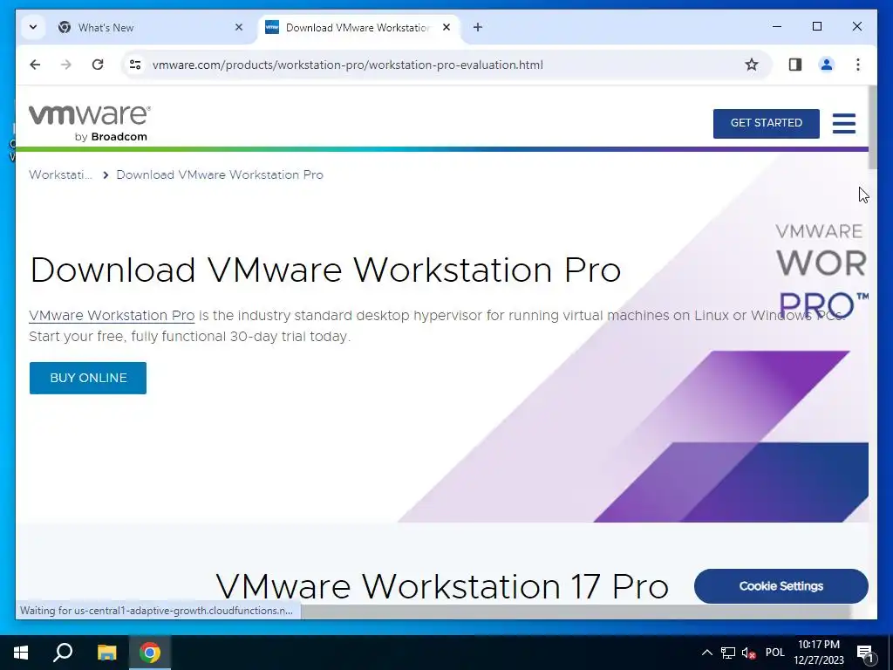Click the VMware by Broadcom logo

coord(90,123)
